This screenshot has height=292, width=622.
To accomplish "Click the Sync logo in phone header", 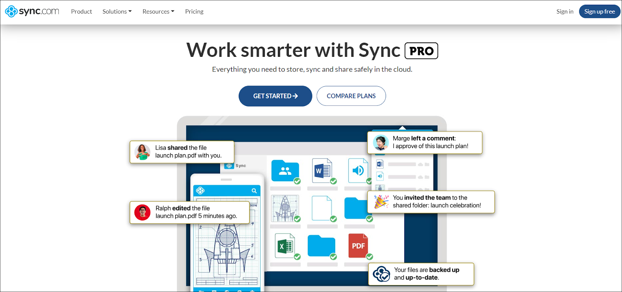I will click(x=200, y=191).
